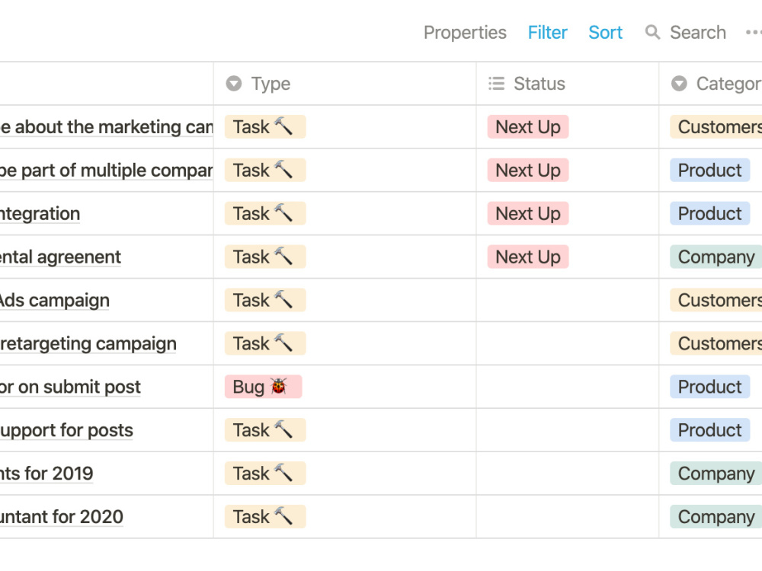
Task: Open the Type column header dropdown
Action: [344, 84]
